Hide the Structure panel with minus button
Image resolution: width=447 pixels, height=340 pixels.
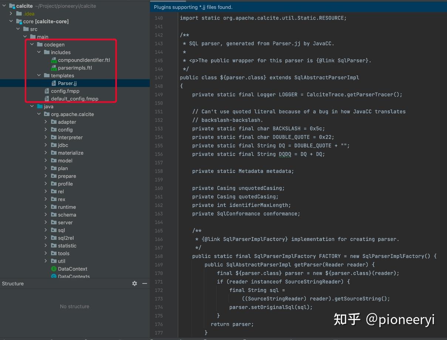point(144,283)
